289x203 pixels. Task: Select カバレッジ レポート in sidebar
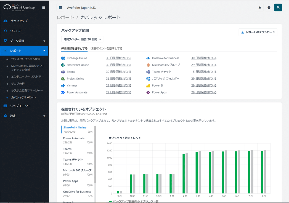23,97
